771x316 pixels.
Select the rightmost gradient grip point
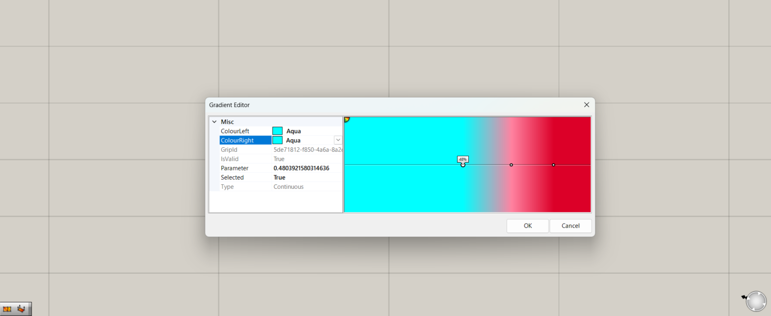point(553,164)
